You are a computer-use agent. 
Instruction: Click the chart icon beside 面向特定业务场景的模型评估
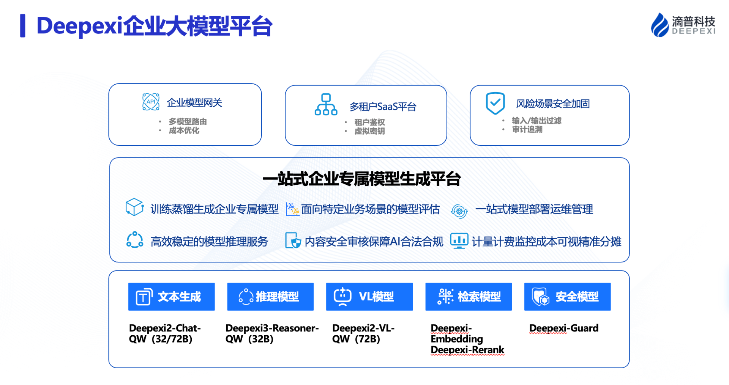[x=293, y=209]
